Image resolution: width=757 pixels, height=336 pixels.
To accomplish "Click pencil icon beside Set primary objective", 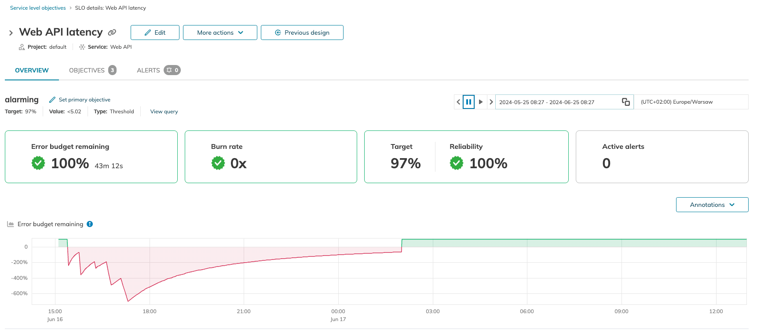I will [x=52, y=100].
